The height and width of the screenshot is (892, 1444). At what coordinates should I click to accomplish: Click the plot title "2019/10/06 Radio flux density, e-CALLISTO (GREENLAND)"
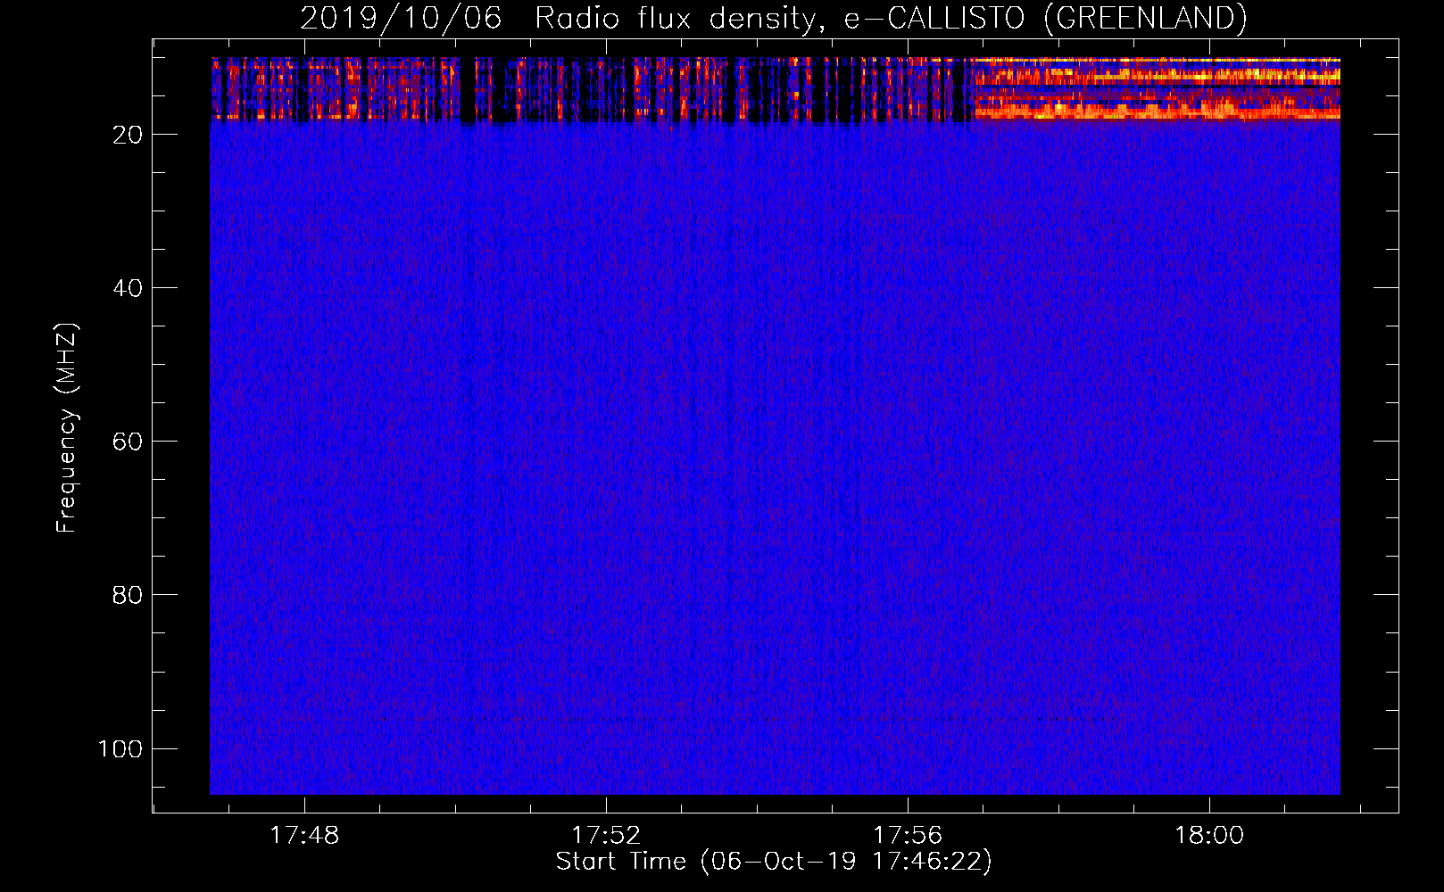(x=773, y=18)
